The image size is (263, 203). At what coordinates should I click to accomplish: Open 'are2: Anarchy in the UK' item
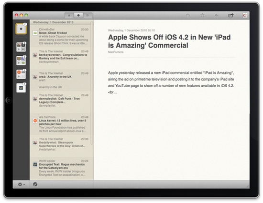(x=60, y=80)
